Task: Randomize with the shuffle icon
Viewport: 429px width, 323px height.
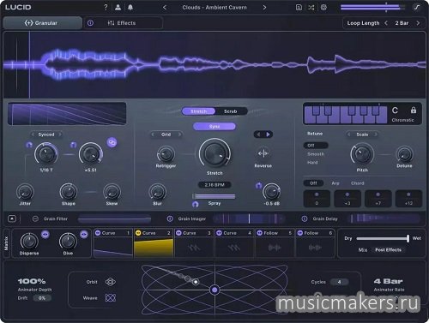Action: (311, 8)
